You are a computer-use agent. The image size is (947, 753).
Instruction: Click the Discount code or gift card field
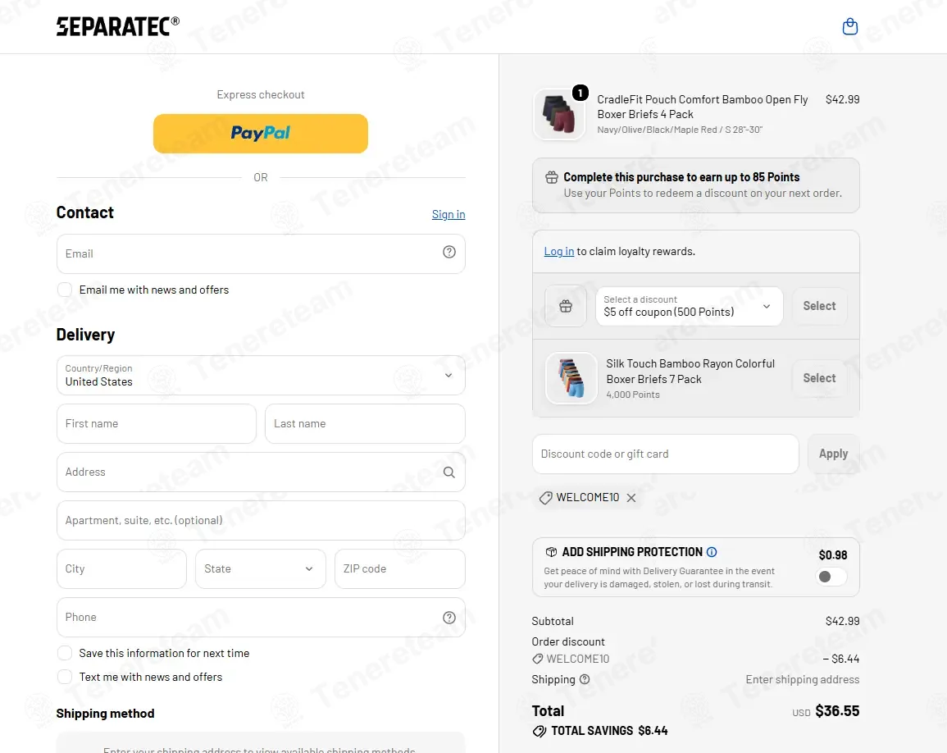point(666,454)
